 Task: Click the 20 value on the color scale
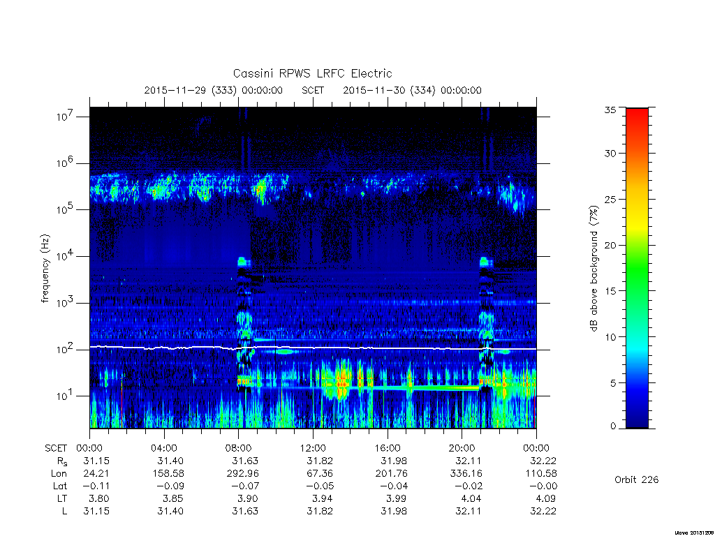610,245
